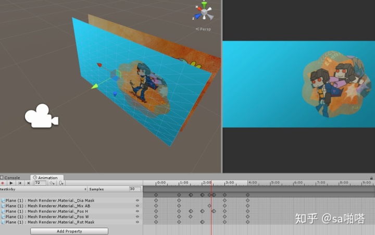Click the current frame field showing 72
375x235 pixels.
40,183
